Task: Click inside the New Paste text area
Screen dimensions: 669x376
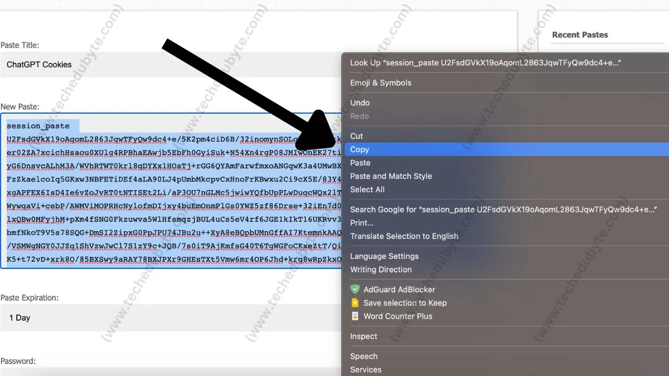Action: 171,191
